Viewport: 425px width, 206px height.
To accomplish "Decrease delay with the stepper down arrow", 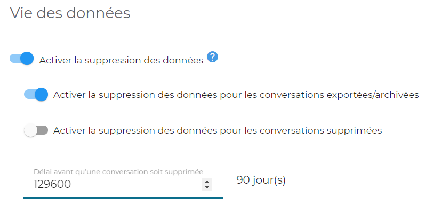I will click(x=207, y=187).
